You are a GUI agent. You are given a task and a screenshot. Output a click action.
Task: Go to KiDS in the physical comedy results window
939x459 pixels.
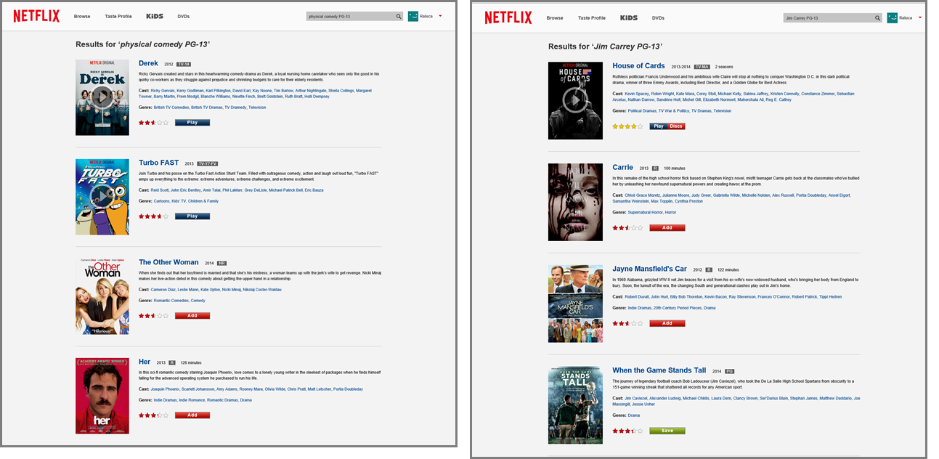(155, 16)
